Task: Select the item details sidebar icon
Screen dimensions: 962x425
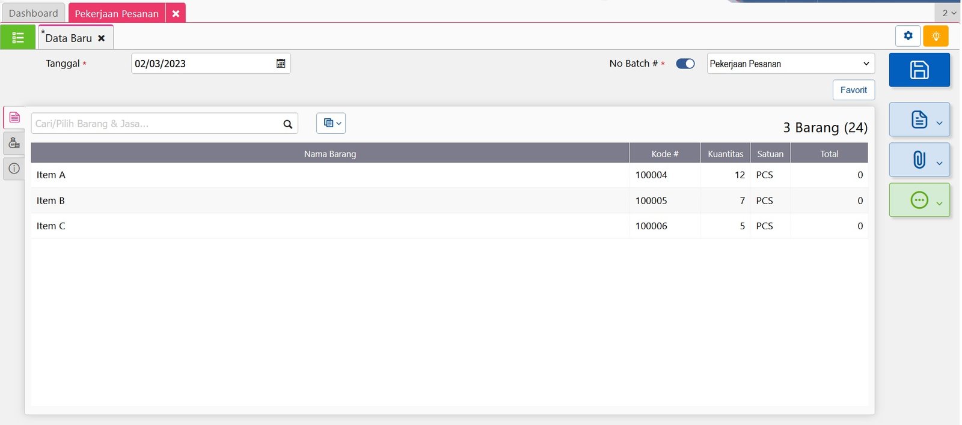Action: pos(14,118)
